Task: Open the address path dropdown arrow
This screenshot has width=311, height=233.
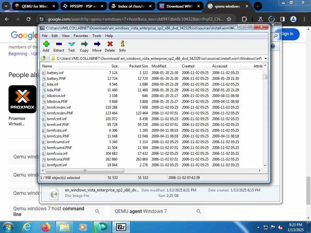Action: pos(265,59)
